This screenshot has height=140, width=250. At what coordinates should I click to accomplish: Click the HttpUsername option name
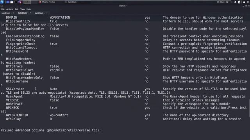17,81
